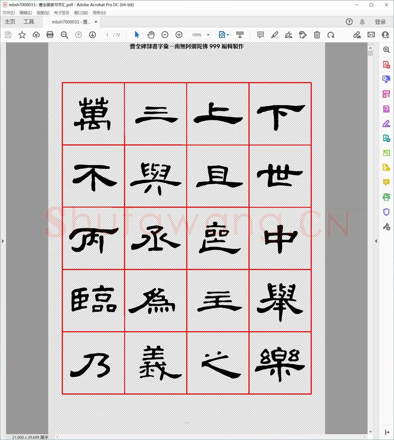
Task: Go to previous page arrow
Action: pyautogui.click(x=78, y=35)
